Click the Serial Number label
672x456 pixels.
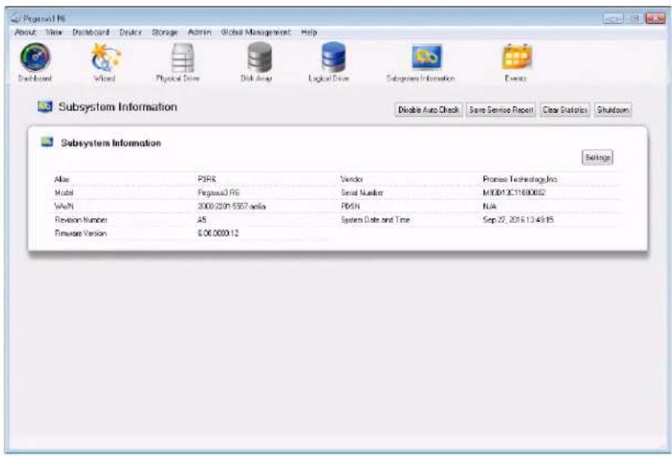(362, 193)
